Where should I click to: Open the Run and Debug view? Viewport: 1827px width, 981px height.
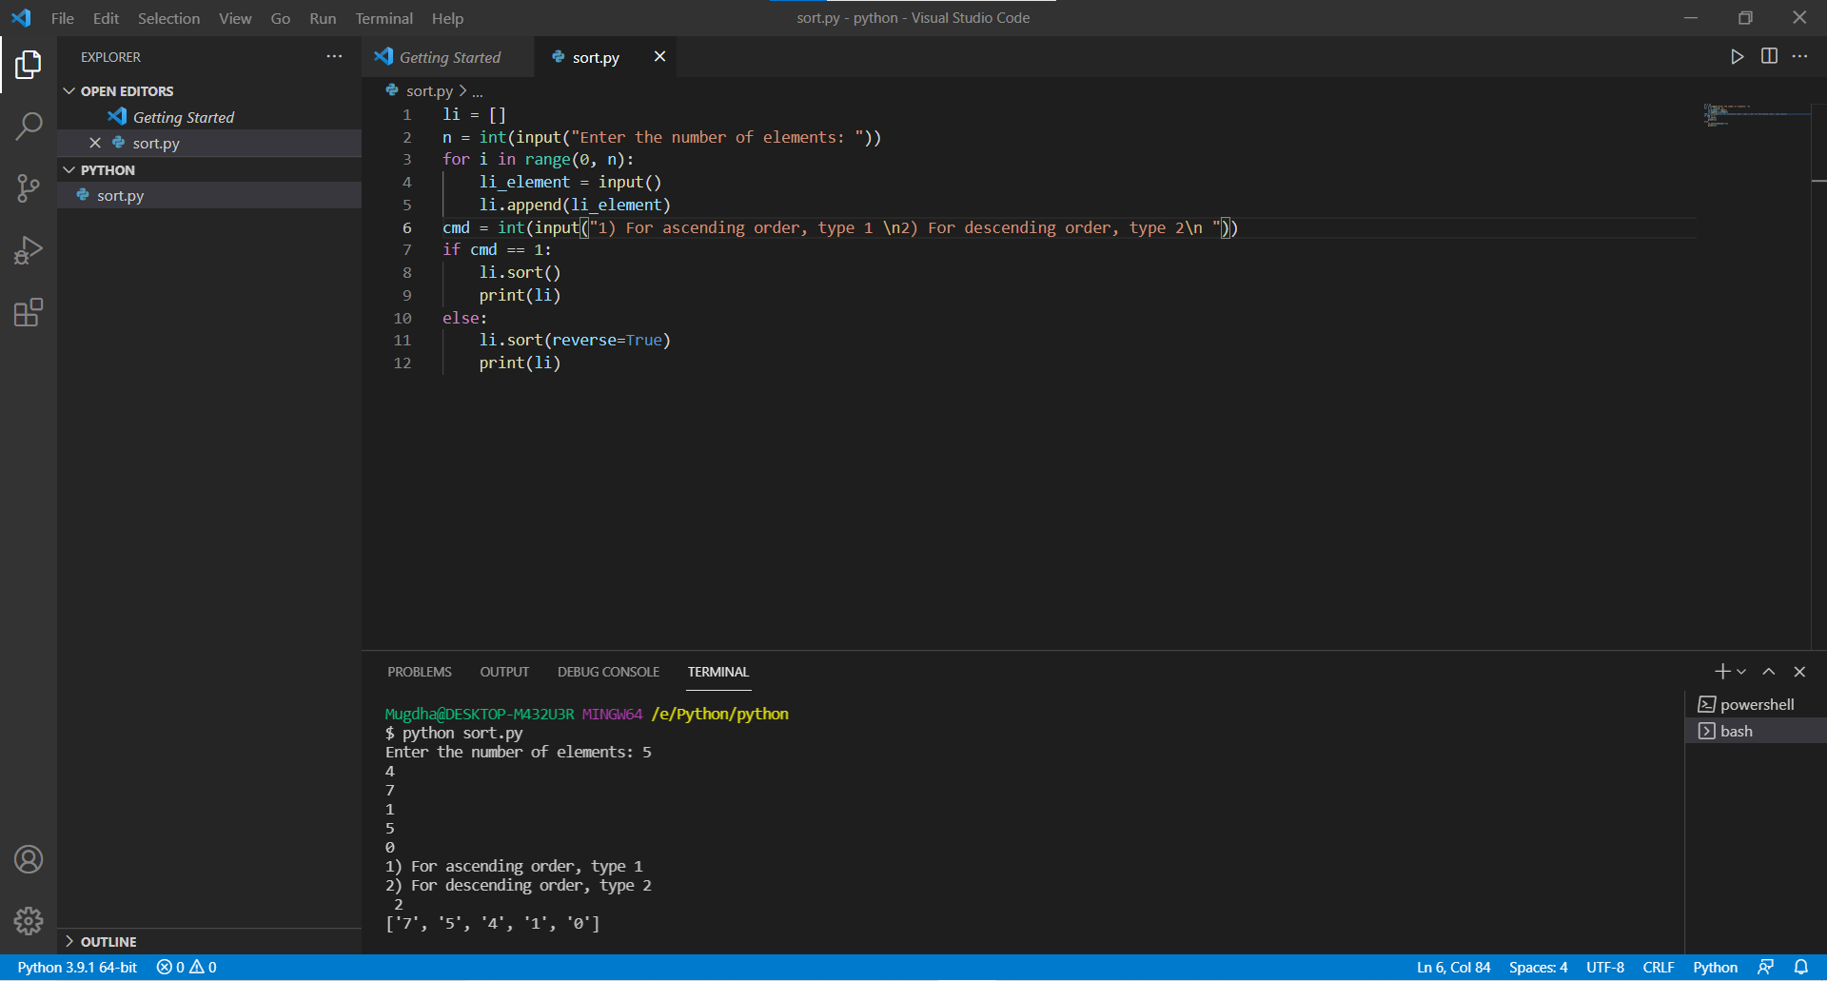[29, 250]
